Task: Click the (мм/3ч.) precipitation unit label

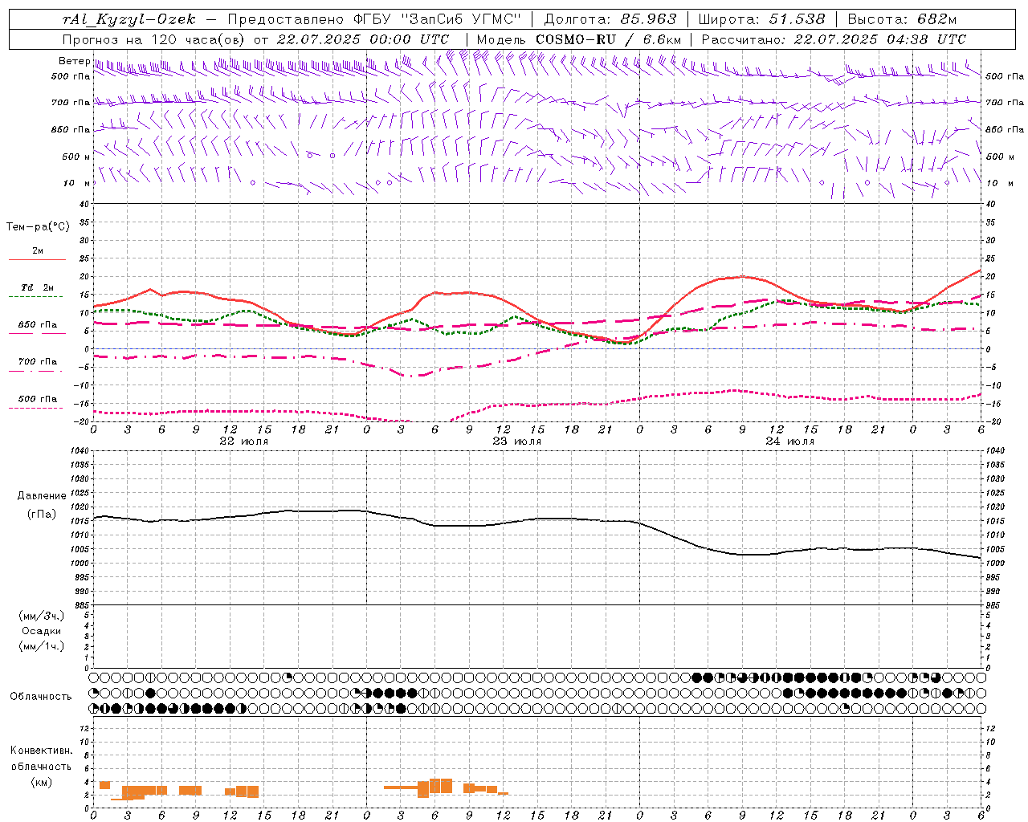Action: point(42,616)
